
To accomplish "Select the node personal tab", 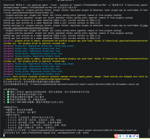I will [65, 0].
